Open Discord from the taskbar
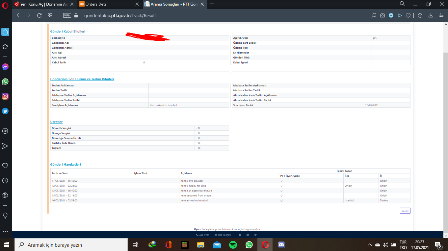448x251 pixels. [x=281, y=245]
